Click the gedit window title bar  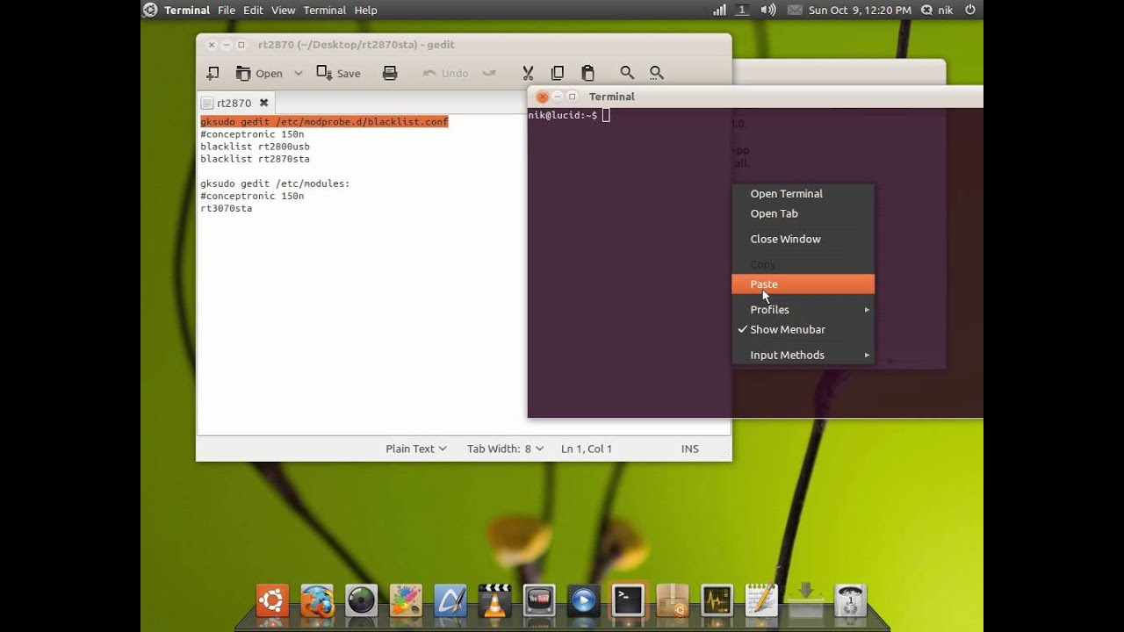(x=464, y=45)
